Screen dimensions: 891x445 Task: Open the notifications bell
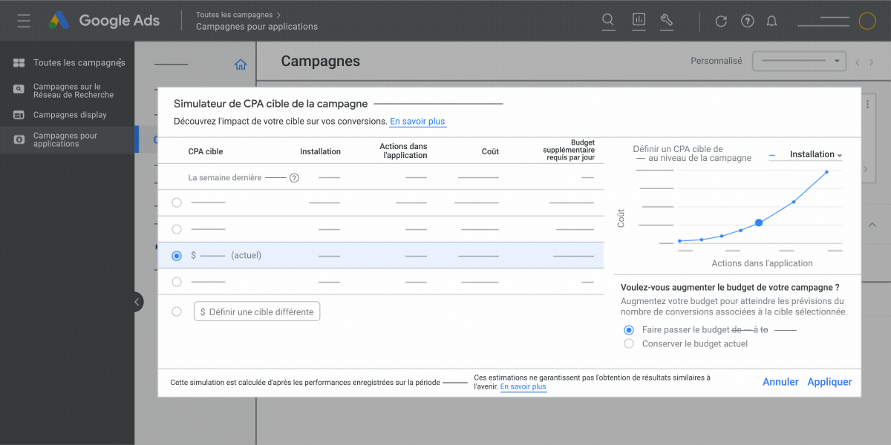772,21
